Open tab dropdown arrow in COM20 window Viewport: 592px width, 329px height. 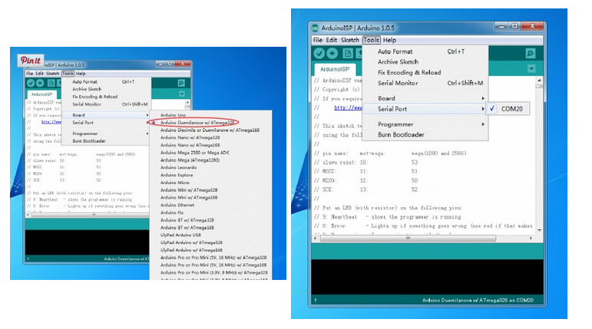(531, 69)
